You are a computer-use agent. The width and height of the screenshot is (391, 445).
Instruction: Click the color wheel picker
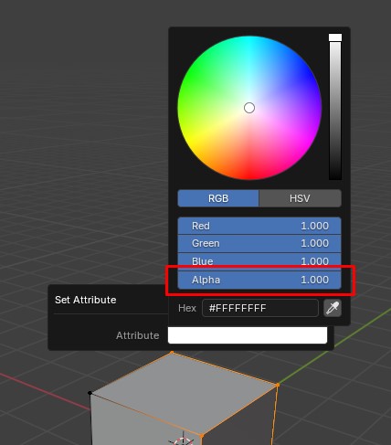(x=249, y=108)
